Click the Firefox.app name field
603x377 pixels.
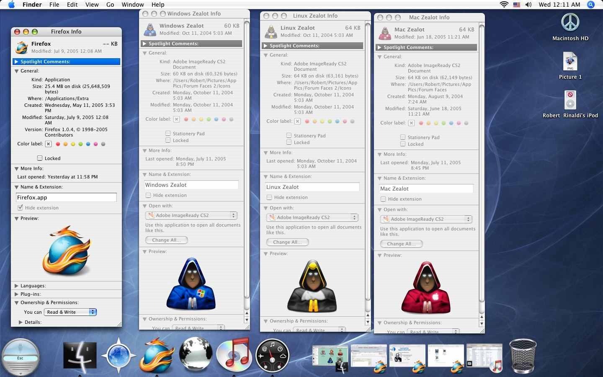[x=66, y=197]
